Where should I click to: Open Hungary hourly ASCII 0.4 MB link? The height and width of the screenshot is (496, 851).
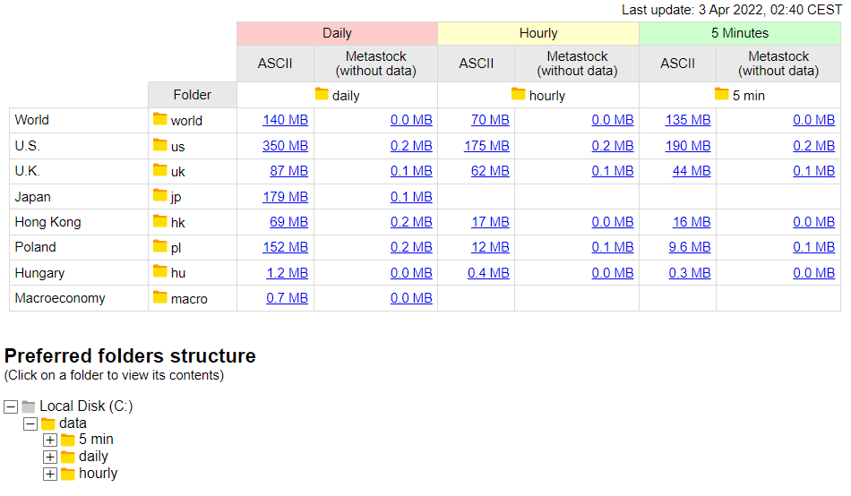point(488,273)
